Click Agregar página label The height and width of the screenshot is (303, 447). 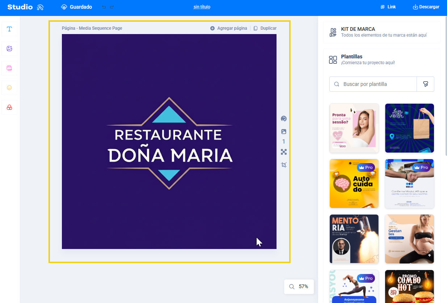[x=232, y=28]
